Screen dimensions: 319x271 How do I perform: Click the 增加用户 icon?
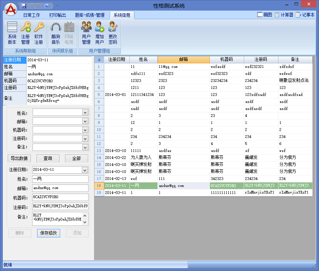100,33
